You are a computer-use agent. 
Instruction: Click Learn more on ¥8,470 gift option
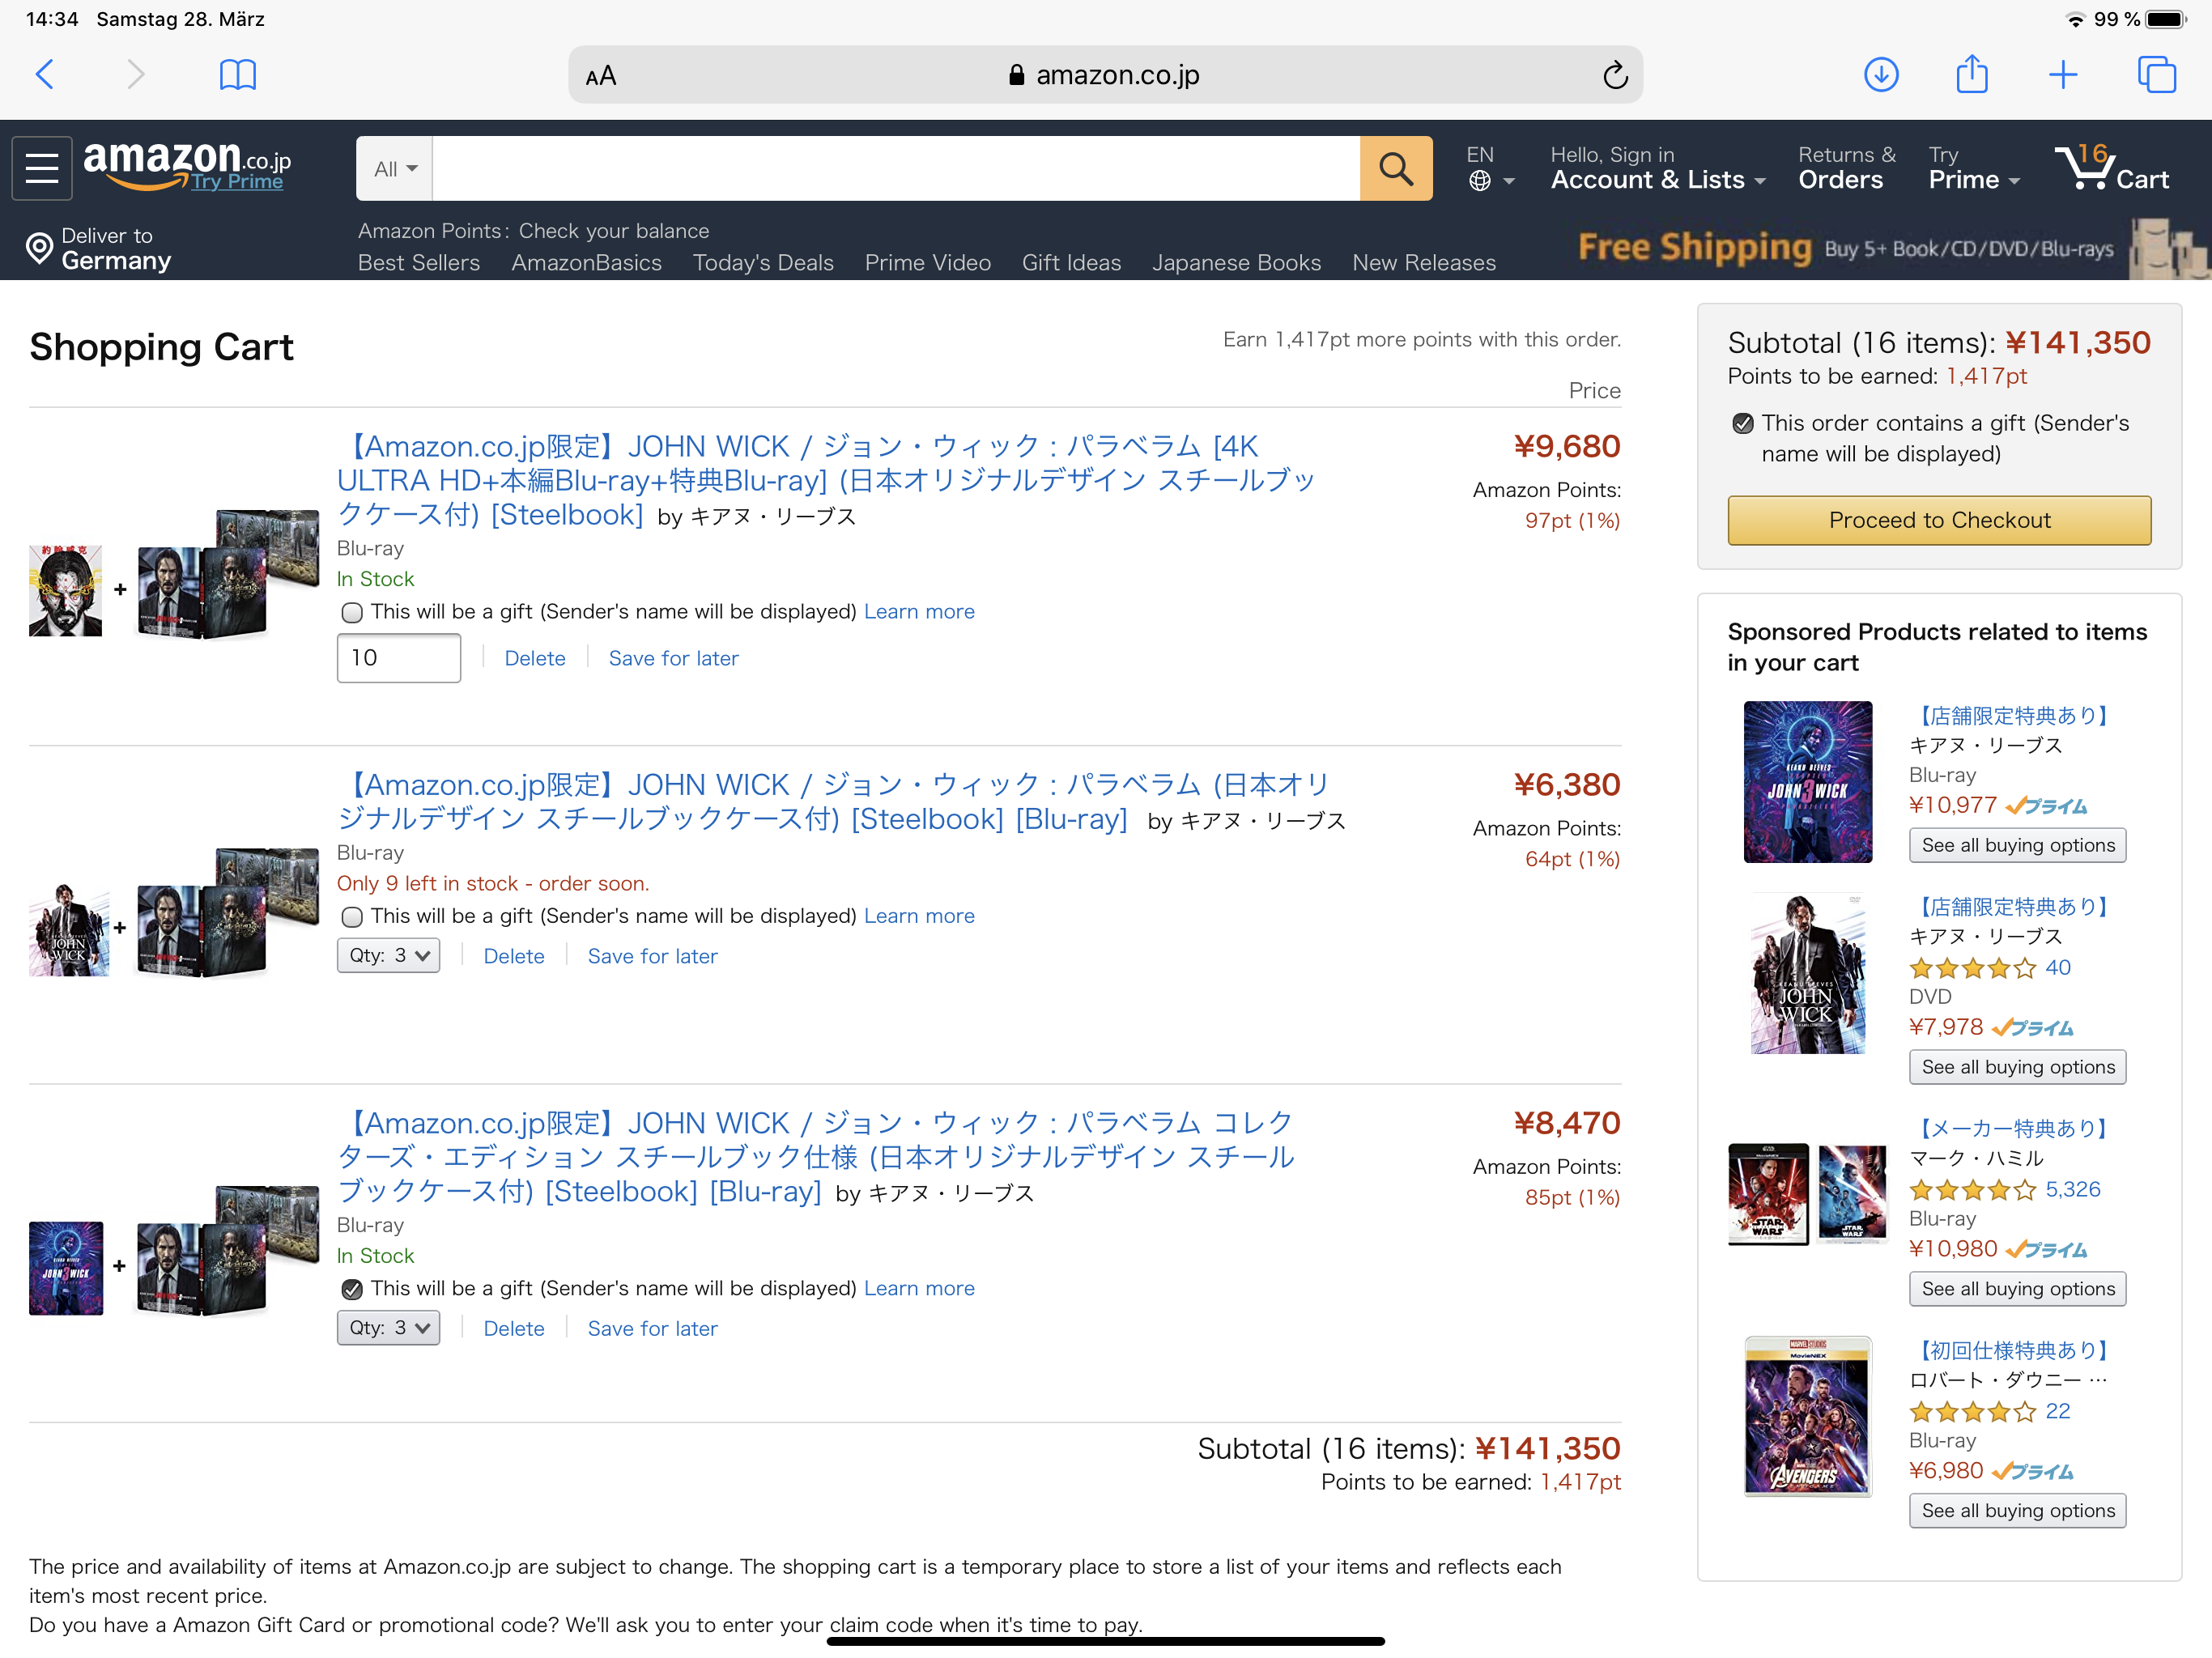click(919, 1289)
